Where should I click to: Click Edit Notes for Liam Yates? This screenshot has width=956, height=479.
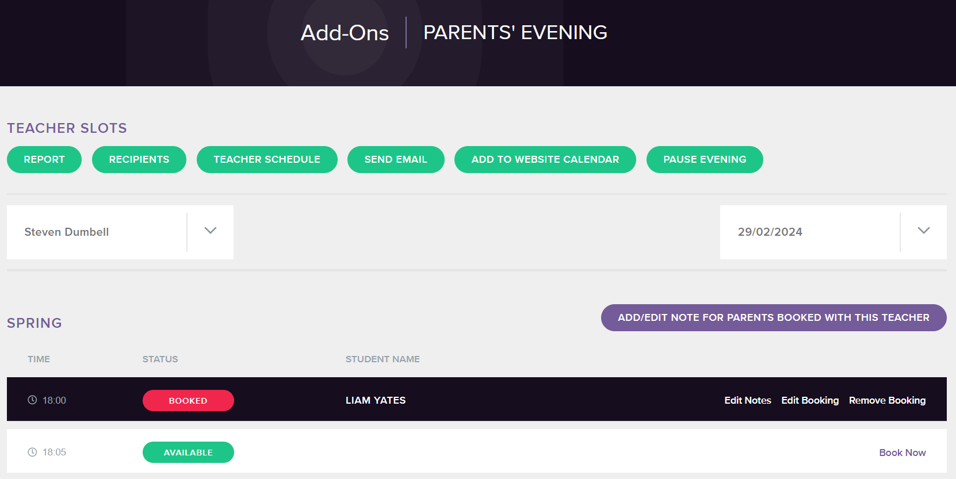(x=748, y=400)
